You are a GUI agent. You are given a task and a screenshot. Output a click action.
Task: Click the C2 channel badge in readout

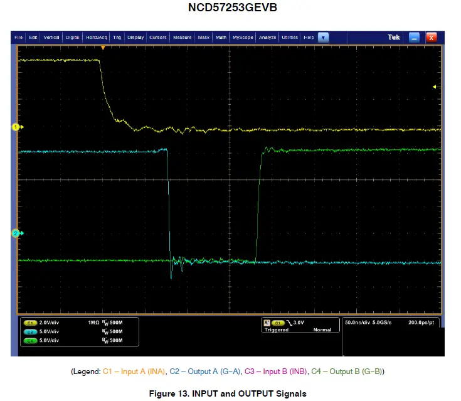point(30,332)
